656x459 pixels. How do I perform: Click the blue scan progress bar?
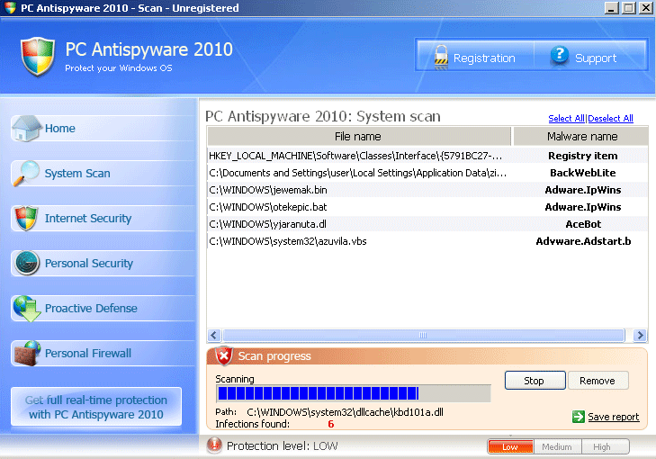pos(353,393)
